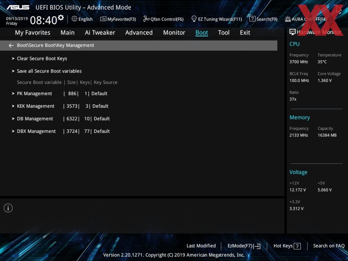This screenshot has width=348, height=261.
Task: Open MyFavorite(F3) menu
Action: (118, 19)
